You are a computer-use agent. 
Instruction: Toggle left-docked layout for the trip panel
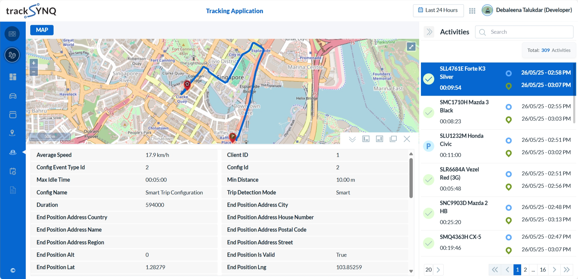coord(366,139)
